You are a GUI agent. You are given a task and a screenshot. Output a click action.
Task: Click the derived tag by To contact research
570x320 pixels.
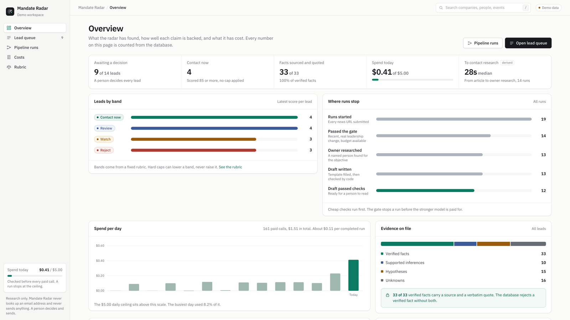507,63
